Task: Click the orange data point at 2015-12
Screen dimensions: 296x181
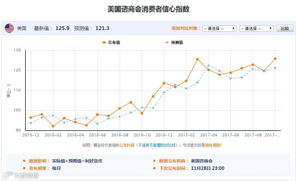Action: tap(31, 118)
